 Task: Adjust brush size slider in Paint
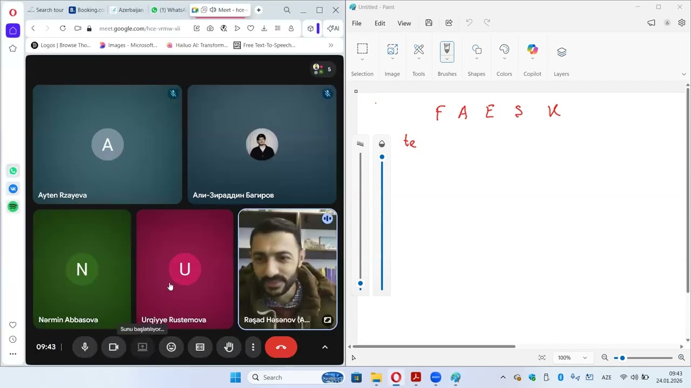tap(361, 283)
